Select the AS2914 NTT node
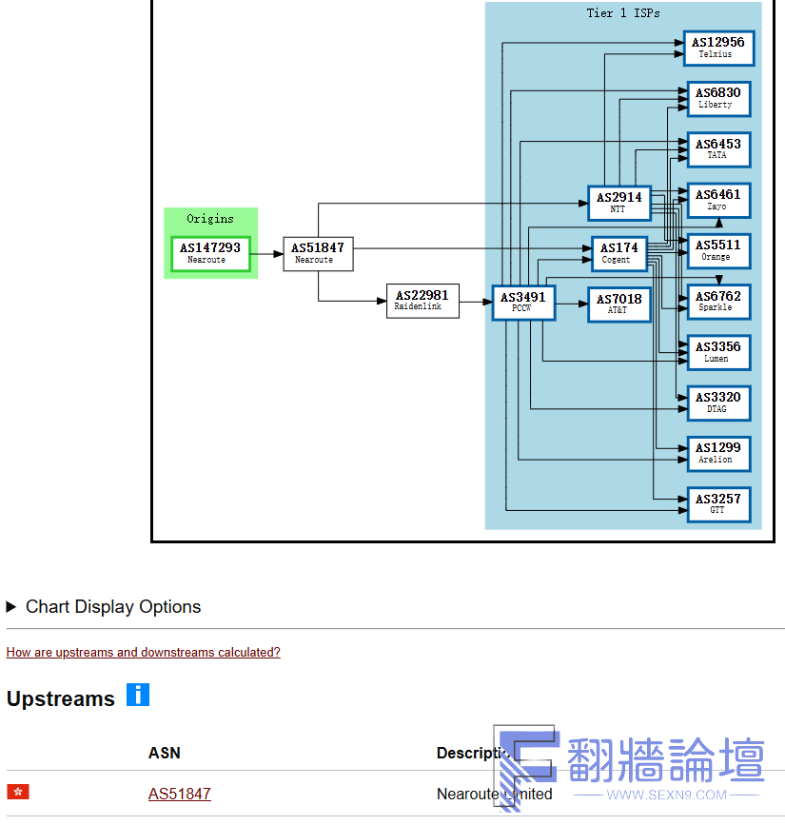785x825 pixels. (619, 203)
